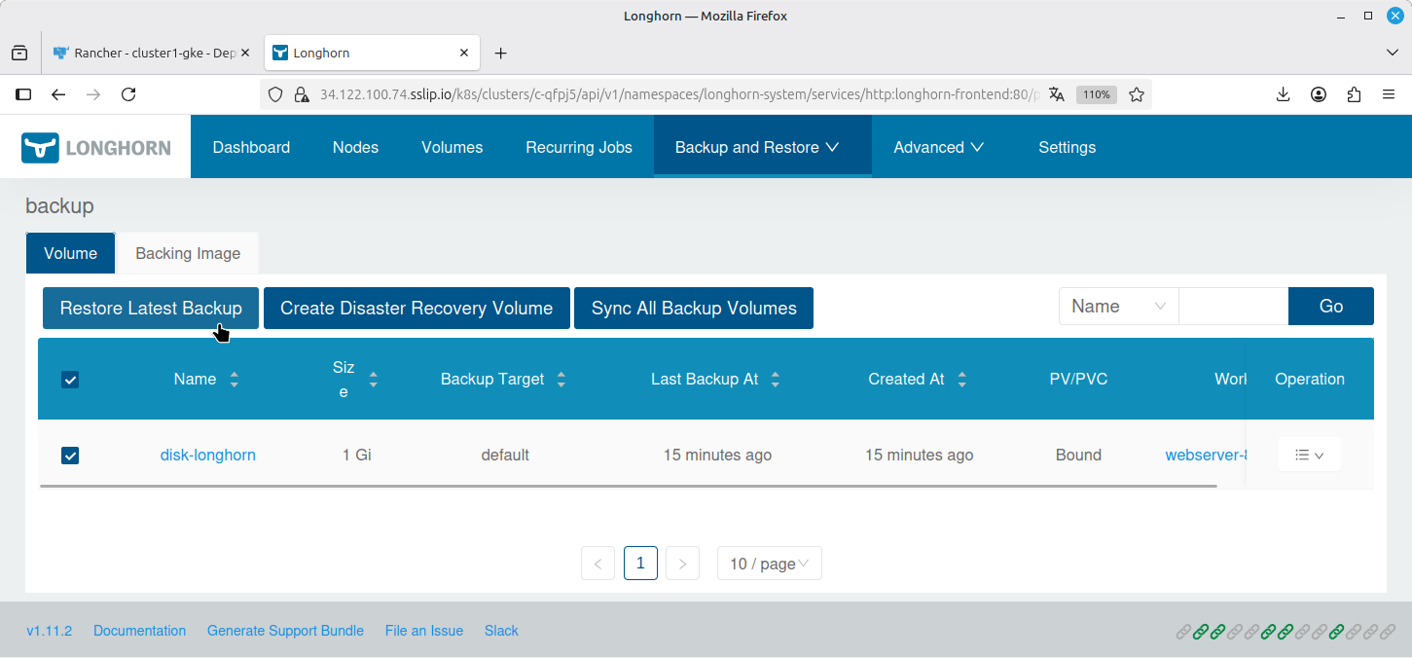Viewport: 1412px width, 658px height.
Task: Go to previous results page arrow
Action: tap(597, 564)
